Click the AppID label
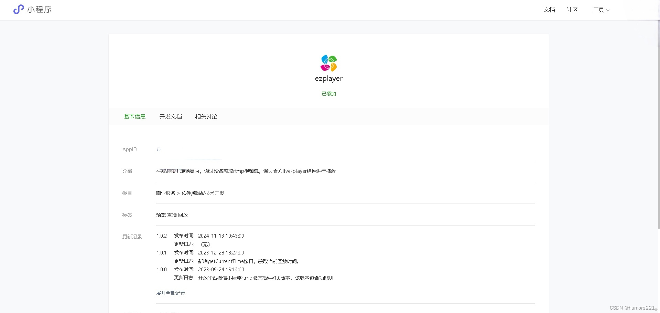 (x=130, y=149)
